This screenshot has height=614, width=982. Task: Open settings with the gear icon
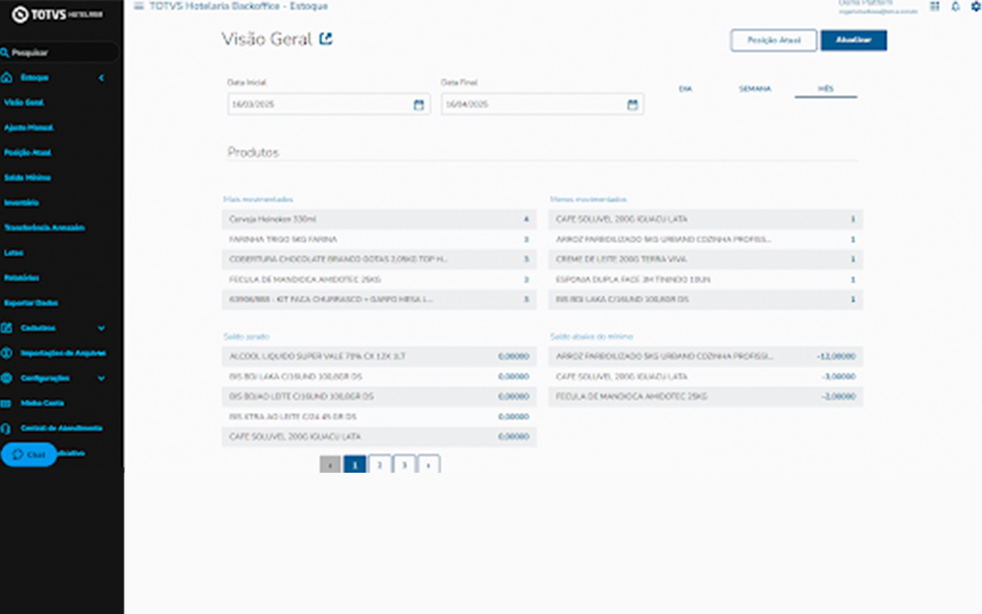975,6
